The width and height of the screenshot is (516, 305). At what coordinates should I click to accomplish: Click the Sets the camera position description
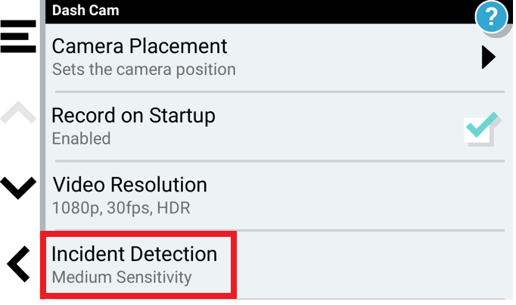tap(144, 70)
